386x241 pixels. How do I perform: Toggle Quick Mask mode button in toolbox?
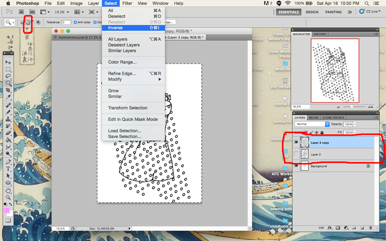8,220
